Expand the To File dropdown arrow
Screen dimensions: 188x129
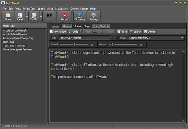coord(41,17)
